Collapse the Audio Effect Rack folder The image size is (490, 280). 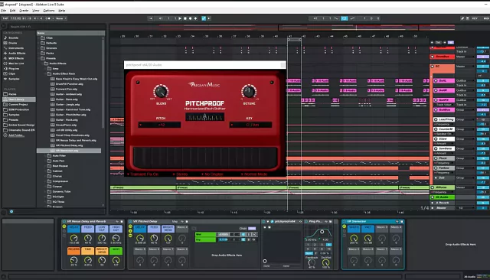(46, 73)
